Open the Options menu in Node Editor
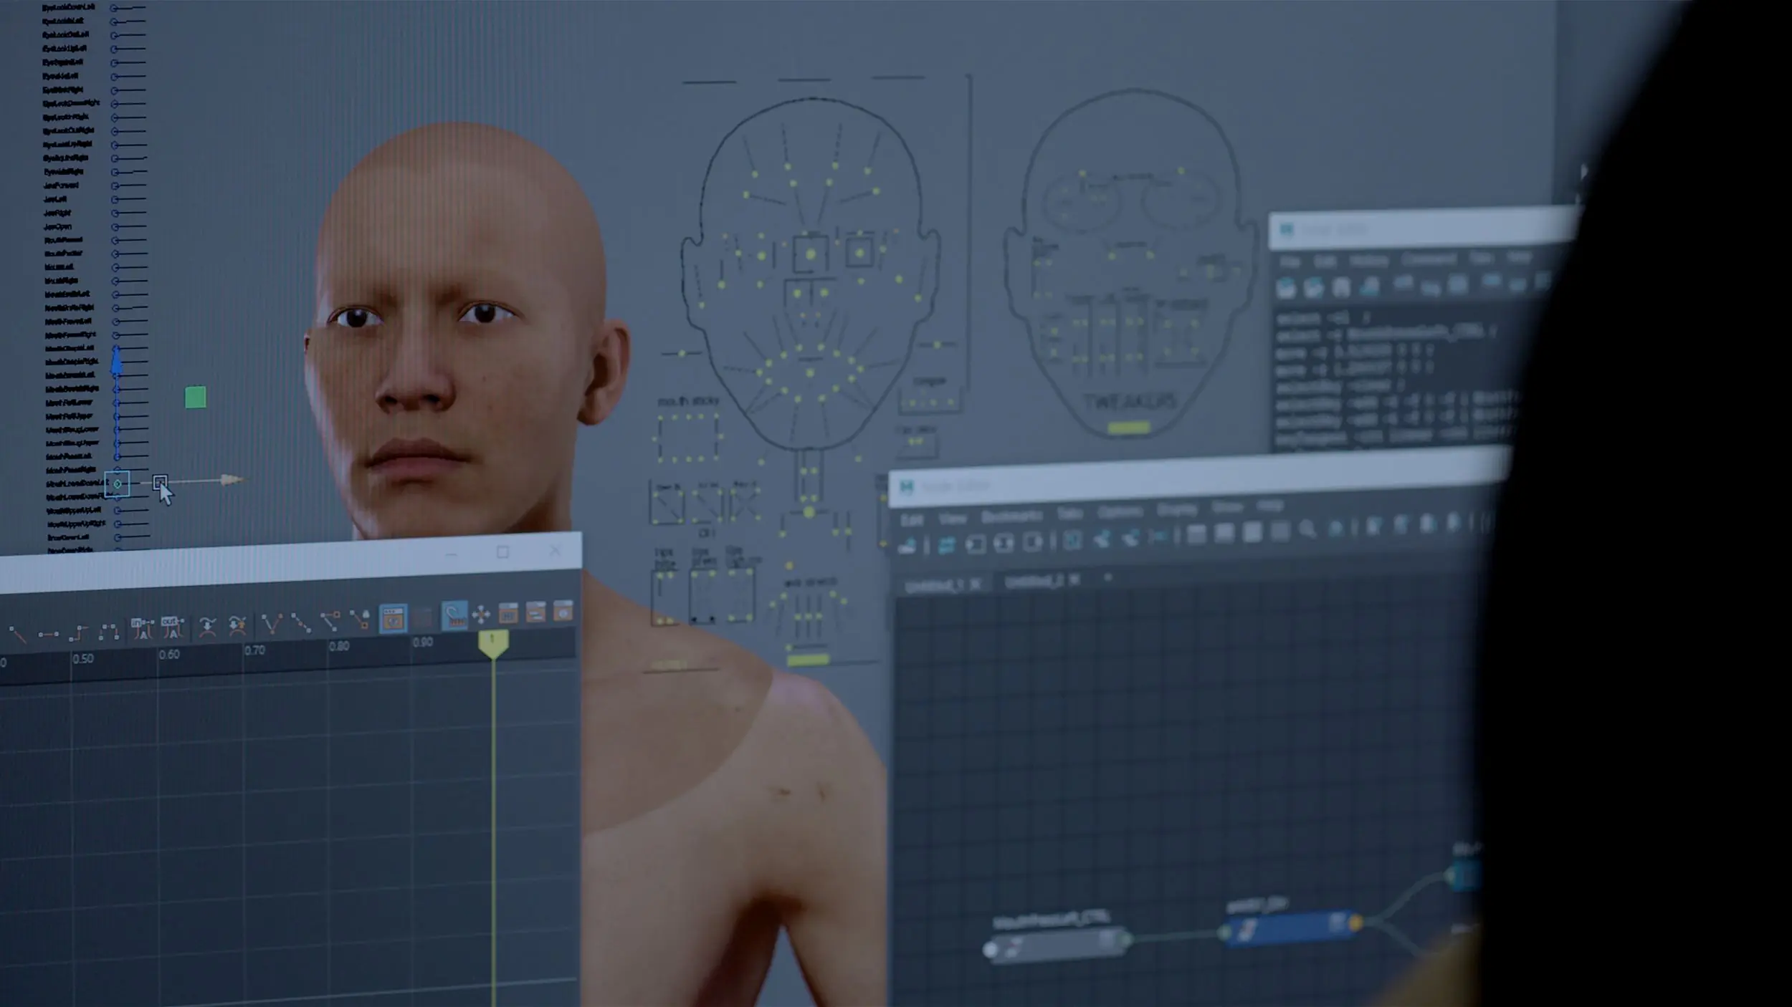This screenshot has height=1007, width=1792. click(1120, 511)
